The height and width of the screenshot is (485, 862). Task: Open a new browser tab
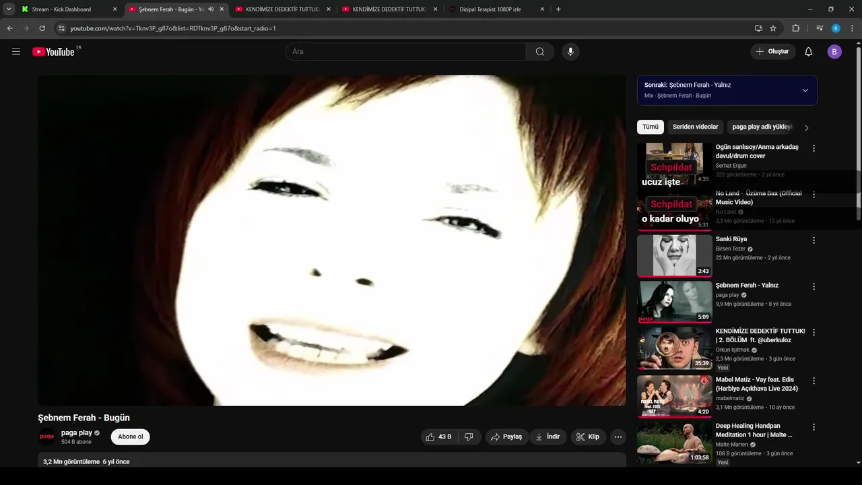coord(558,9)
